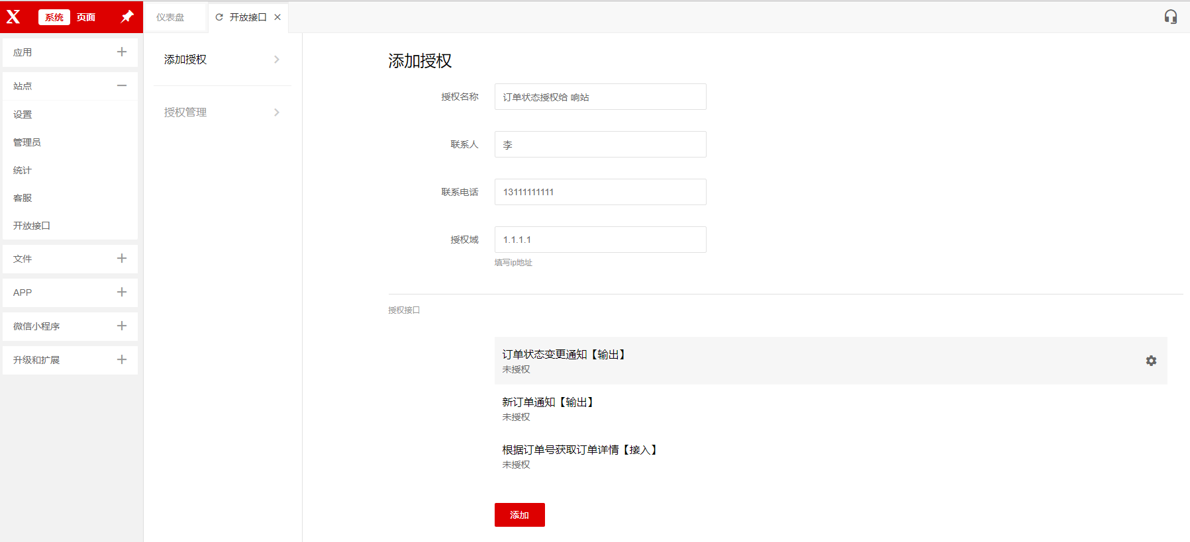This screenshot has width=1190, height=542.
Task: Click the pin icon in header
Action: (x=127, y=17)
